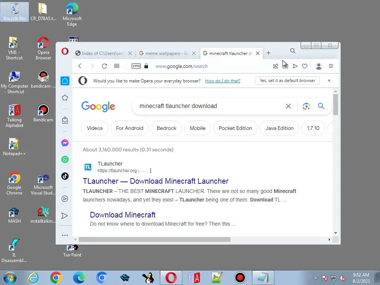
Task: Launch TikTok from the Opera sidebar
Action: coord(65,176)
